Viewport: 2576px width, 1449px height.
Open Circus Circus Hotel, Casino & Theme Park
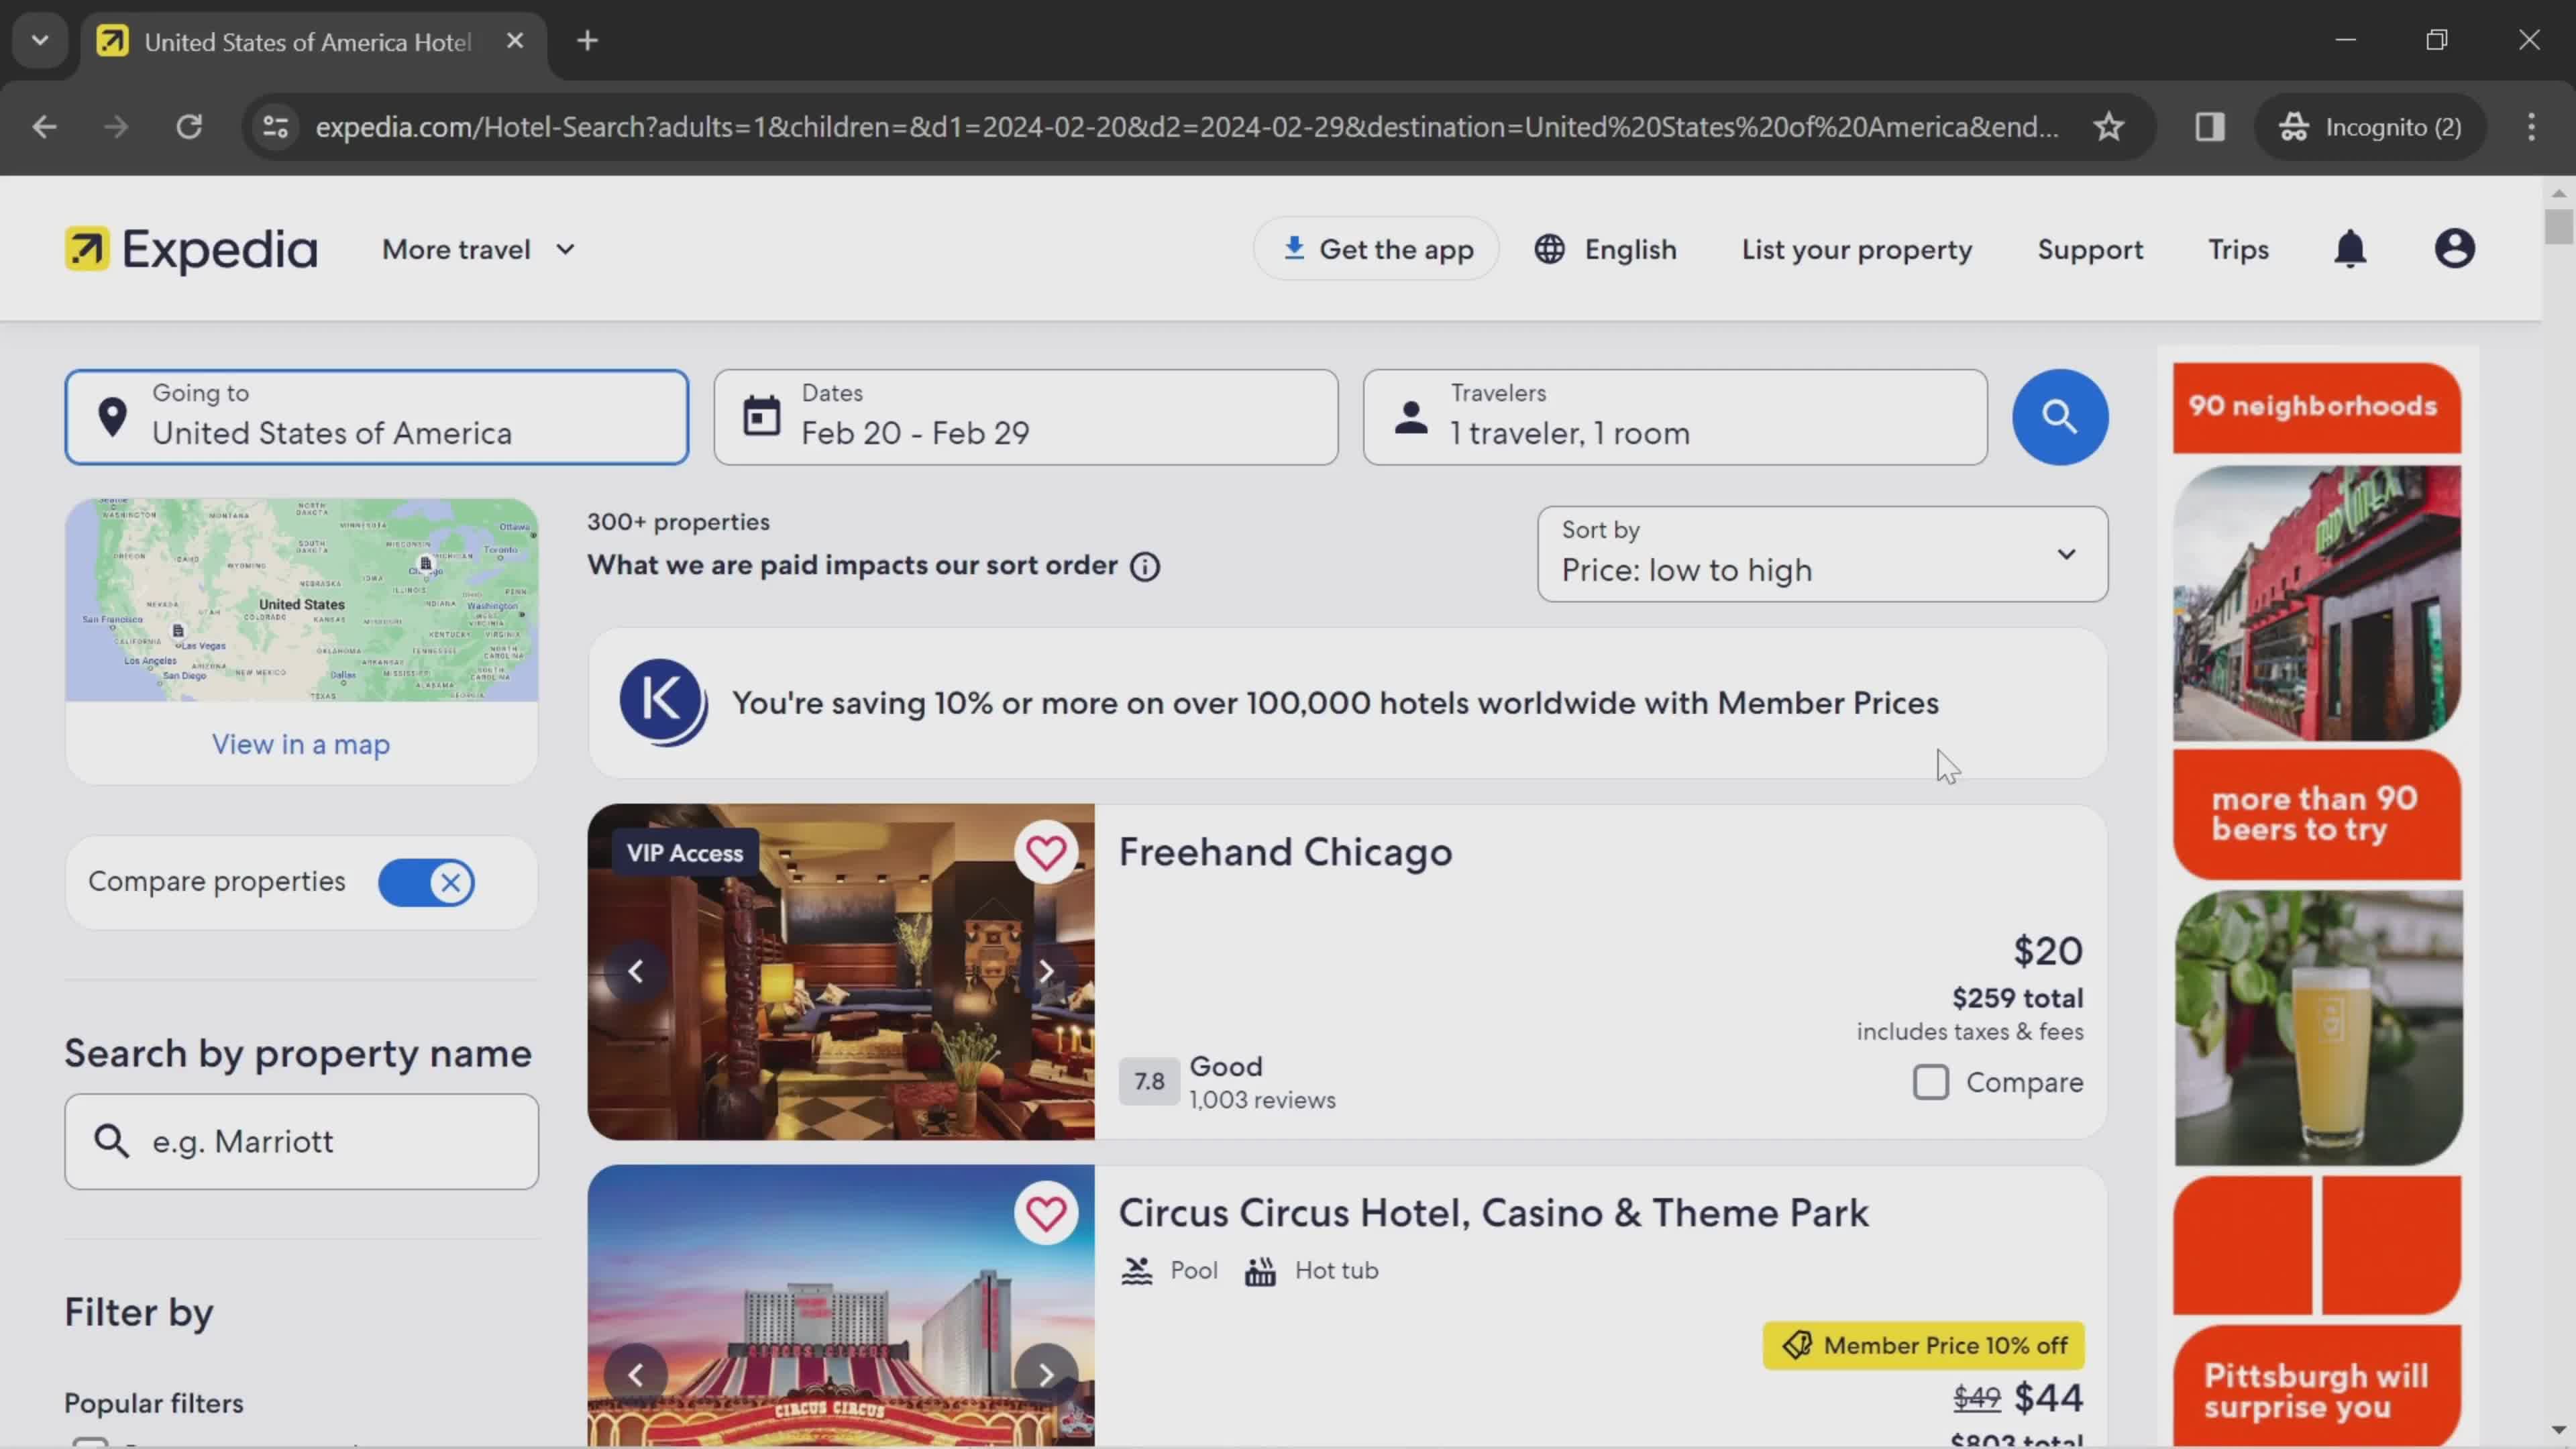tap(1493, 1213)
